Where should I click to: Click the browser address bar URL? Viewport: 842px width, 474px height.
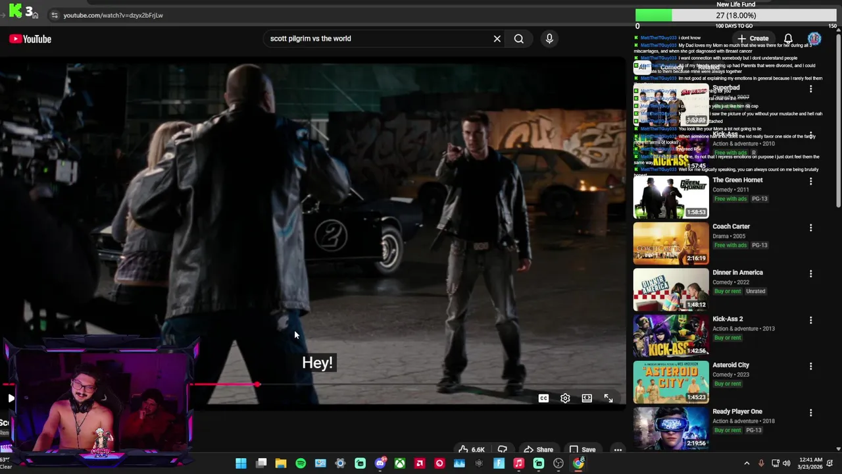click(113, 15)
